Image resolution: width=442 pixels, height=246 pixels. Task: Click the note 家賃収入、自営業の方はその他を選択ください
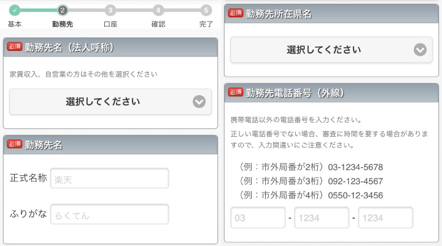(83, 74)
